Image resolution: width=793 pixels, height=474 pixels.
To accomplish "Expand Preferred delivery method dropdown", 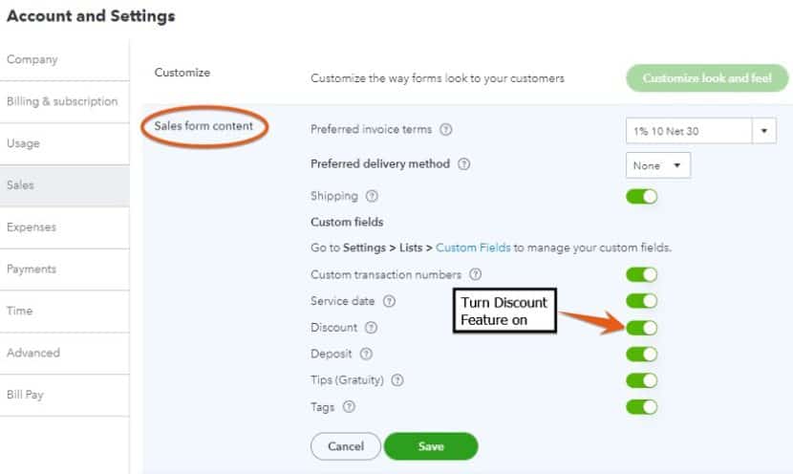I will (658, 165).
